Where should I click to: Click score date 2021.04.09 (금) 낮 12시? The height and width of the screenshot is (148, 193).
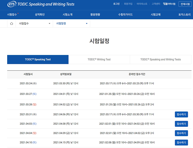coord(66,133)
